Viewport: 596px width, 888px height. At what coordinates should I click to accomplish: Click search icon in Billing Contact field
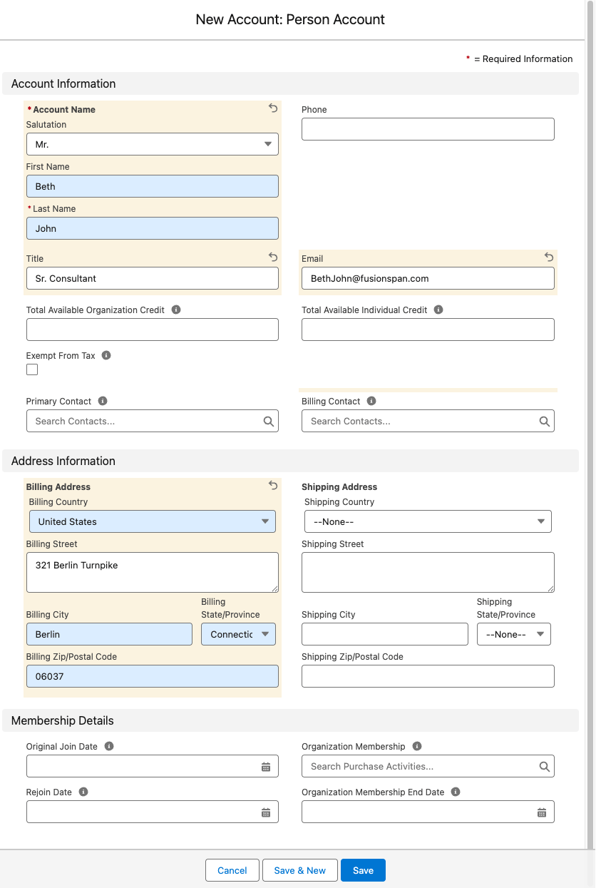[545, 422]
